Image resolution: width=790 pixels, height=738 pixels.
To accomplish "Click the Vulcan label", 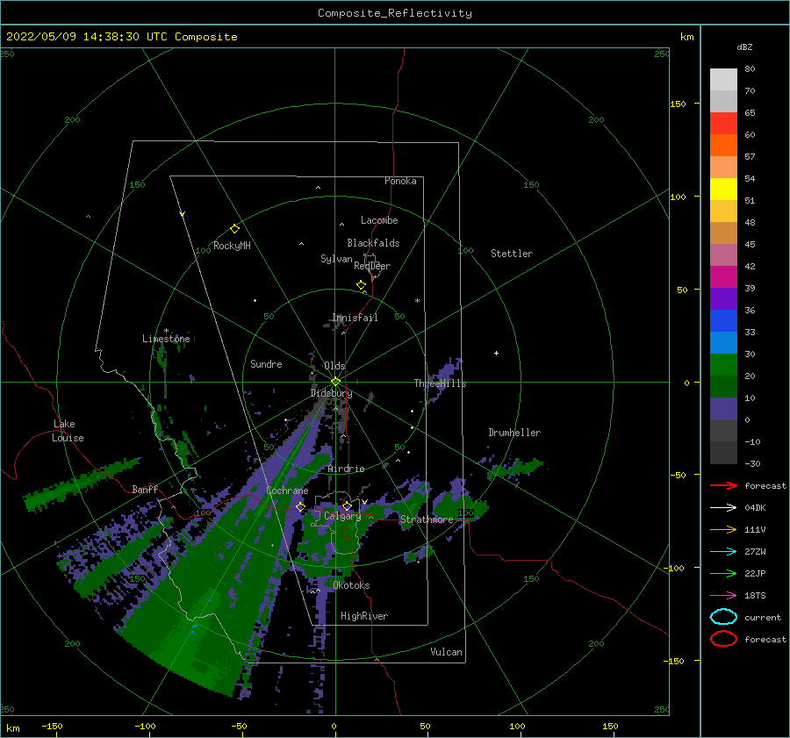I will coord(447,652).
